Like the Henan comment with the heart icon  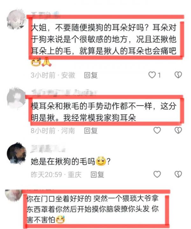[157, 130]
